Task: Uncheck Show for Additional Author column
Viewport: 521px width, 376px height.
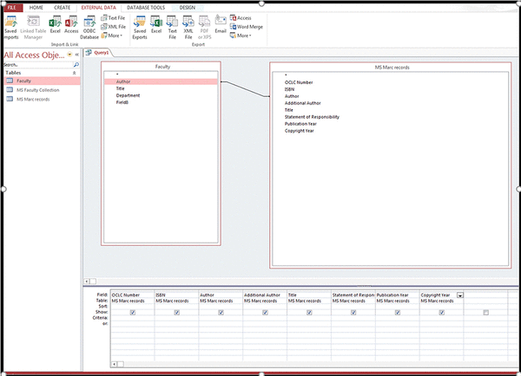Action: click(x=265, y=313)
